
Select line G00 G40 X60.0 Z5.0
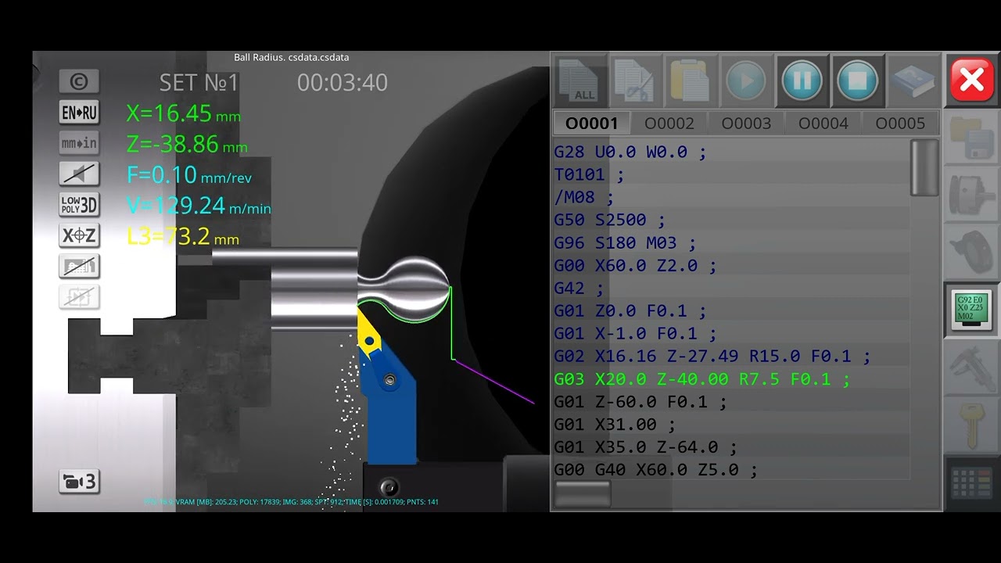[656, 470]
